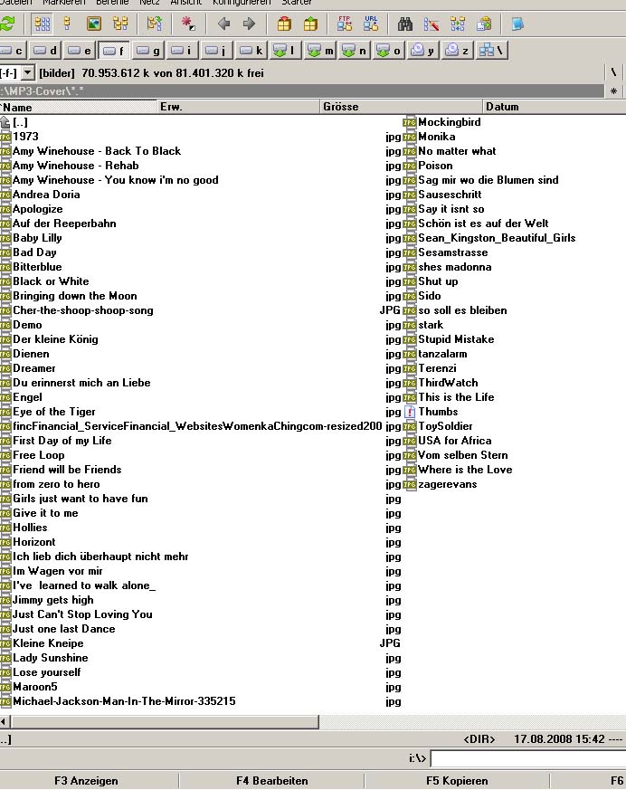The width and height of the screenshot is (626, 790).
Task: Click the F5 Kopieren button
Action: tap(457, 780)
